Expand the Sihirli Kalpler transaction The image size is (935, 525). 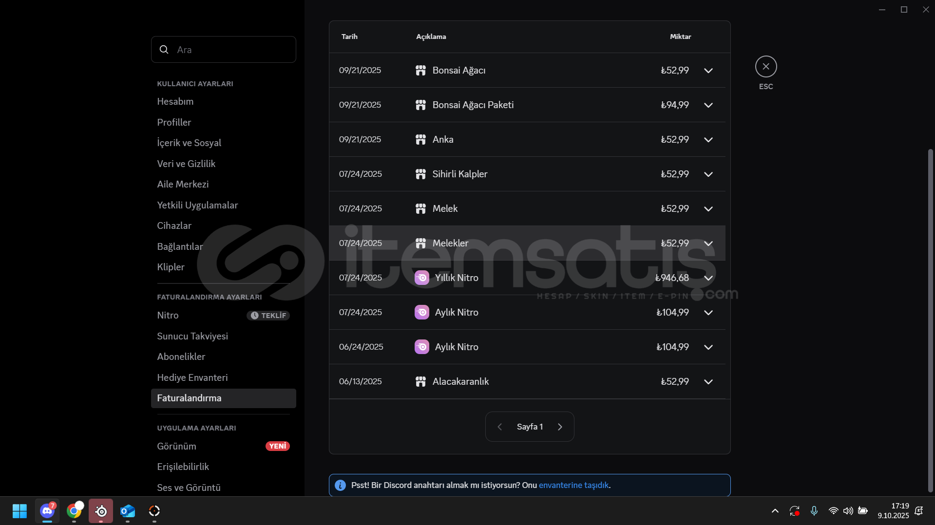[x=708, y=174]
